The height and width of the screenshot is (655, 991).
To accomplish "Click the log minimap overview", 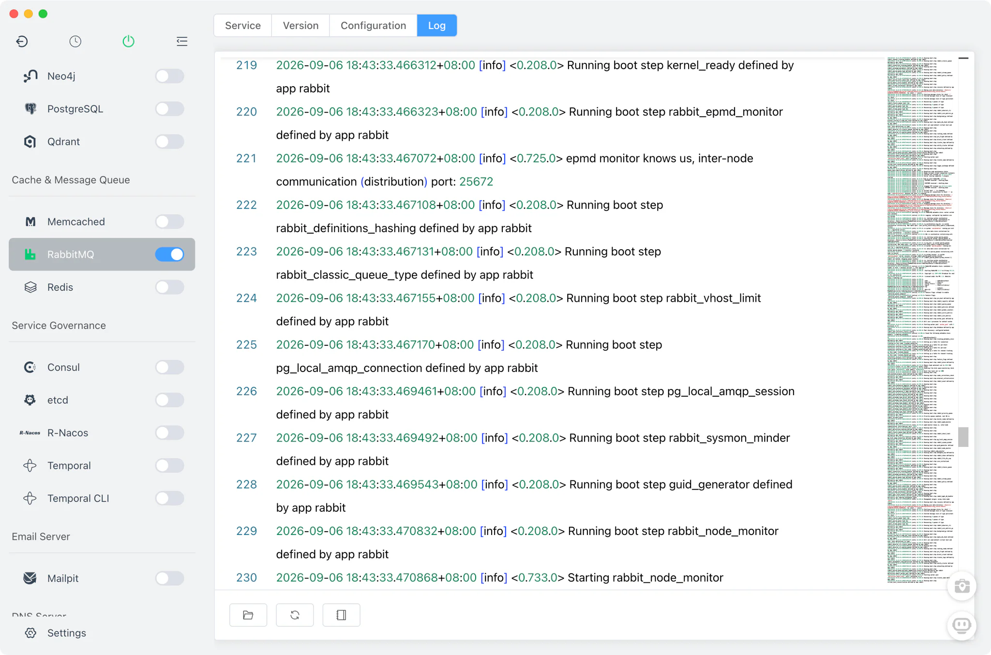I will click(921, 319).
